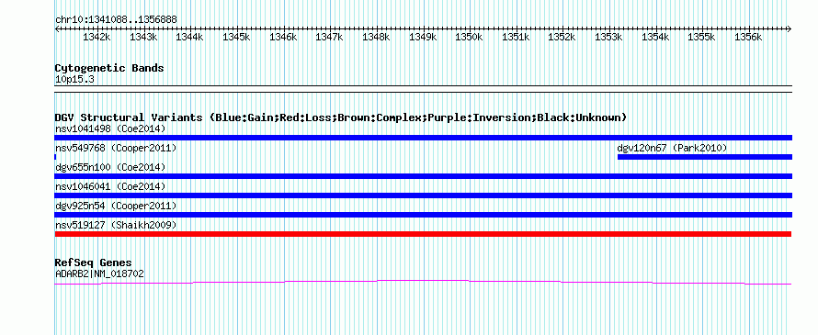Click the DGV Structural Variants track title
The width and height of the screenshot is (818, 335).
[x=341, y=117]
